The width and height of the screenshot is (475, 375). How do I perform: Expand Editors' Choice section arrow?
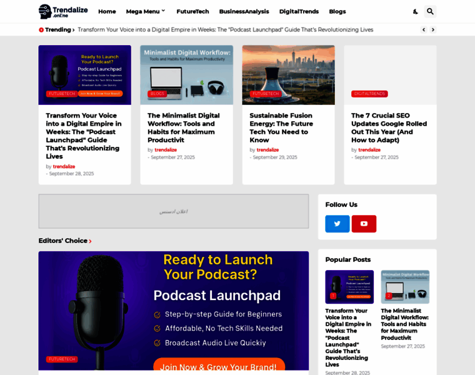[90, 241]
